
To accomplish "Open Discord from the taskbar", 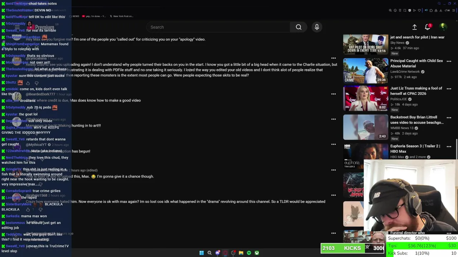I will point(218,253).
